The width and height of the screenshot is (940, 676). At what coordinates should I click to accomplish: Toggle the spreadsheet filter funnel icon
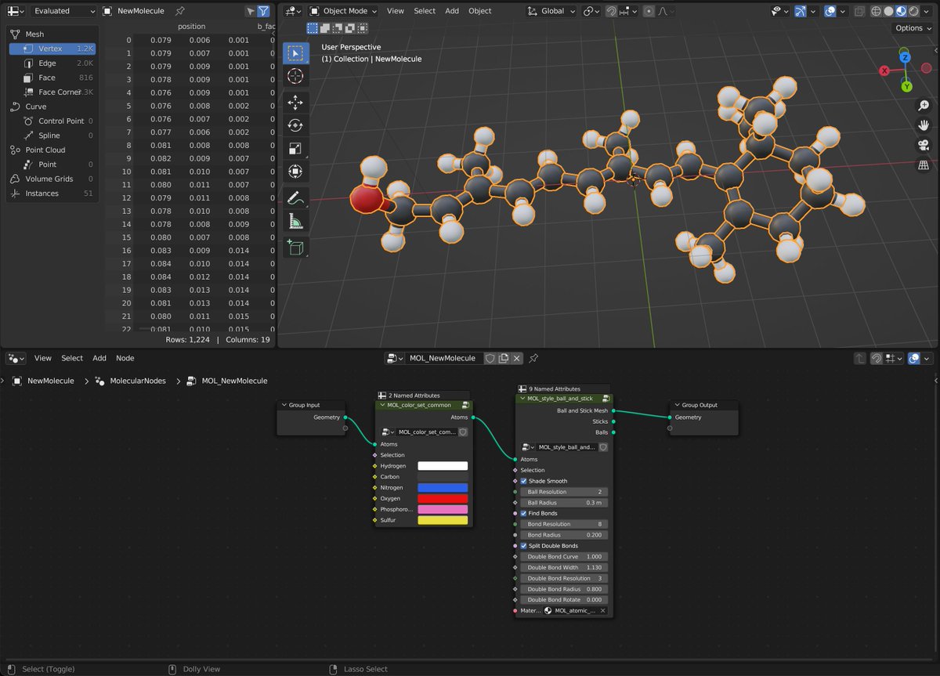pyautogui.click(x=264, y=11)
